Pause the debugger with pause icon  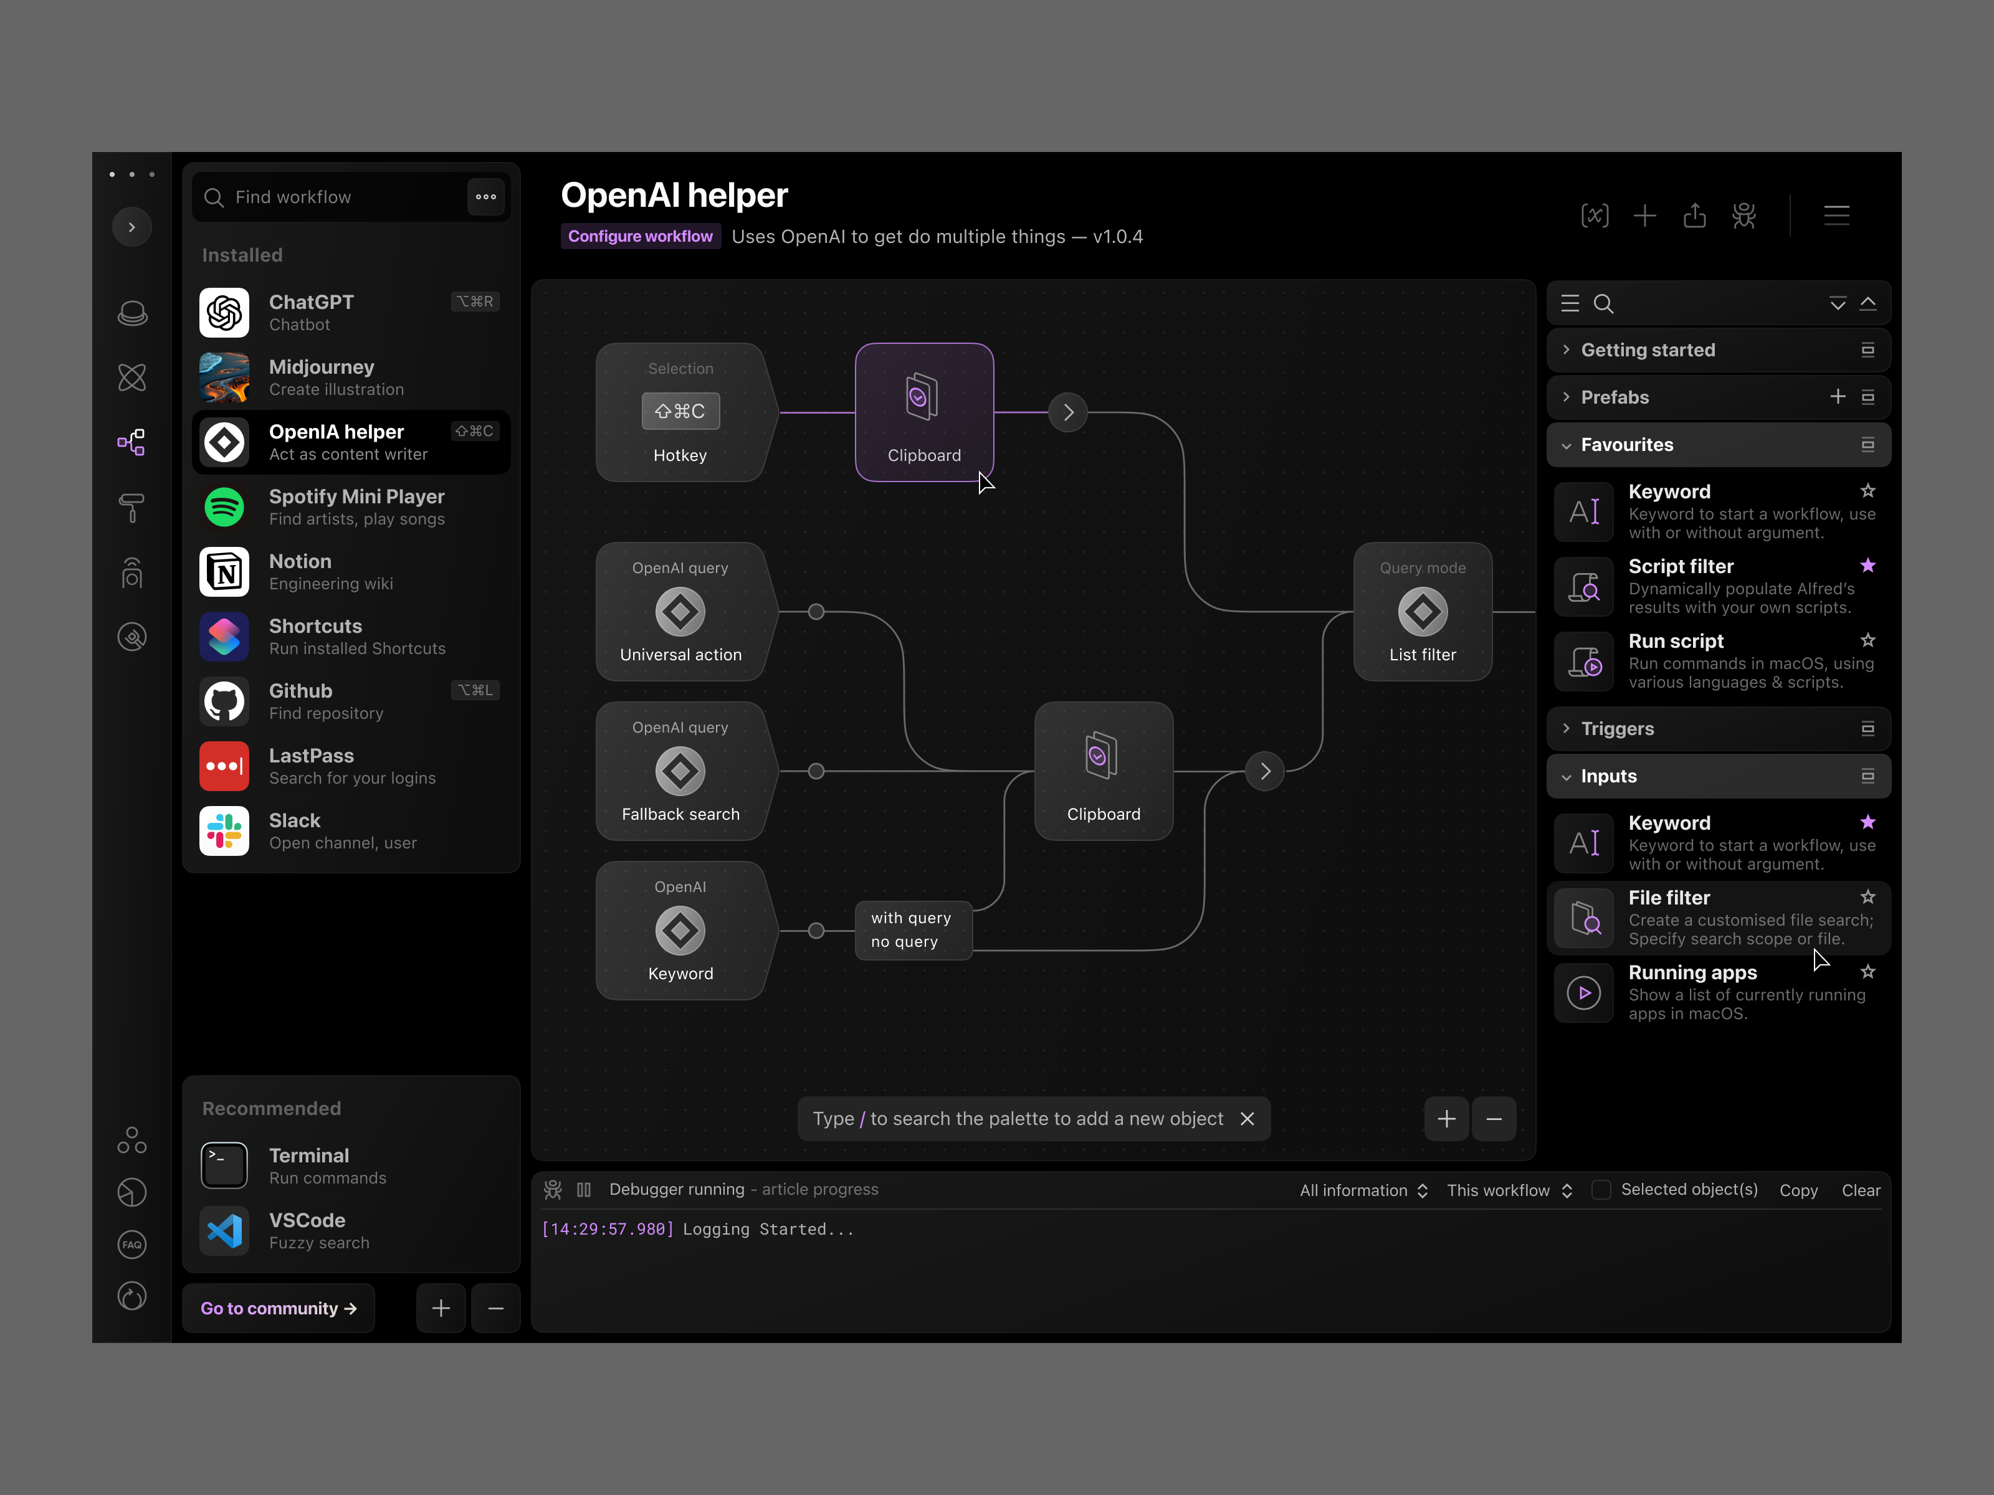[x=584, y=1190]
